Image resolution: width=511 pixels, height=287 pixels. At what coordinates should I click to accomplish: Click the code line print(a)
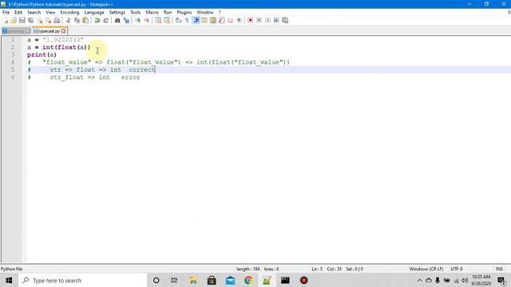point(42,55)
